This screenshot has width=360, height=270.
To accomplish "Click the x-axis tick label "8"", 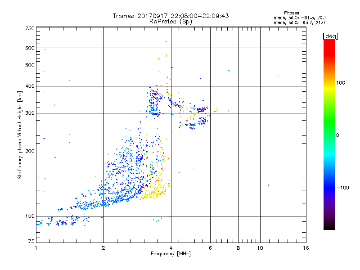I will click(x=238, y=248).
